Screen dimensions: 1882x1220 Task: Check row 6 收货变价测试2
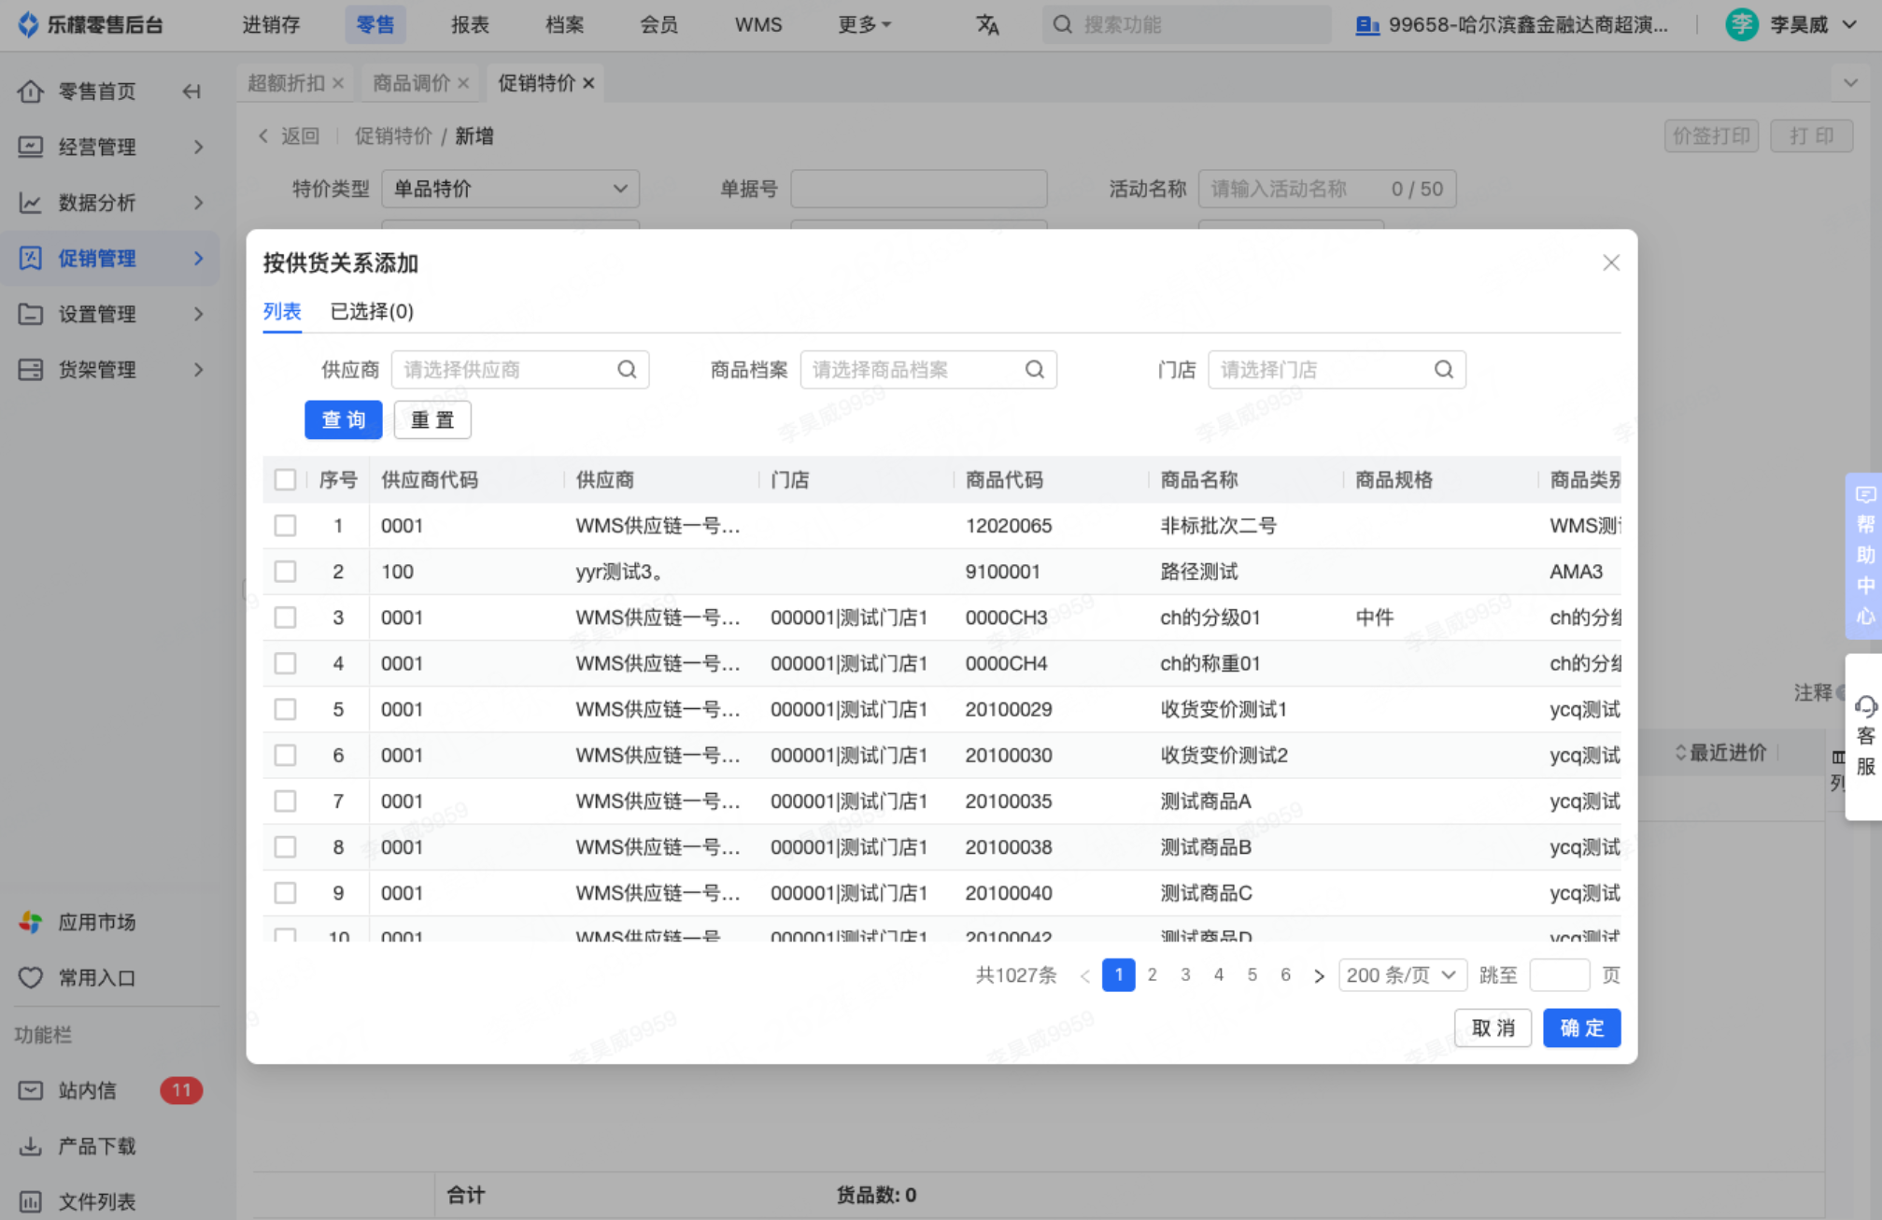tap(285, 756)
